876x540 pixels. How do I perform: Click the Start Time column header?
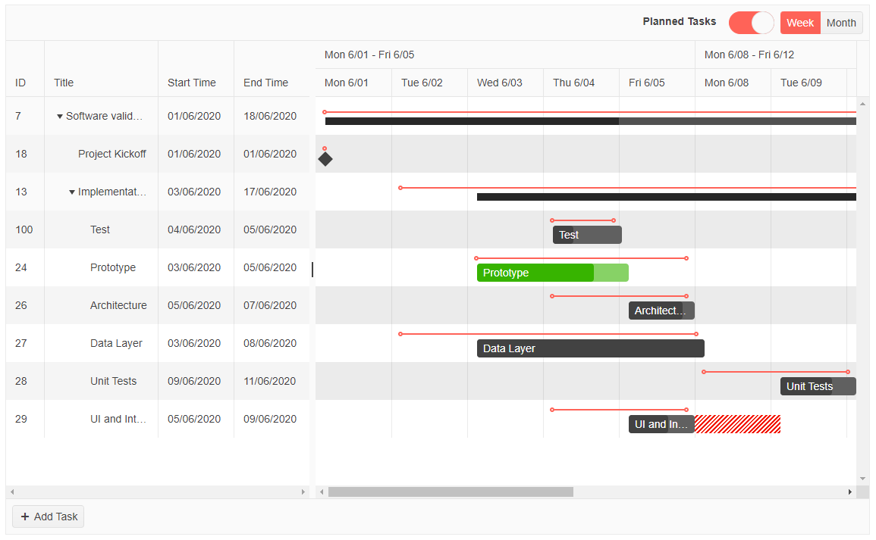pos(192,83)
